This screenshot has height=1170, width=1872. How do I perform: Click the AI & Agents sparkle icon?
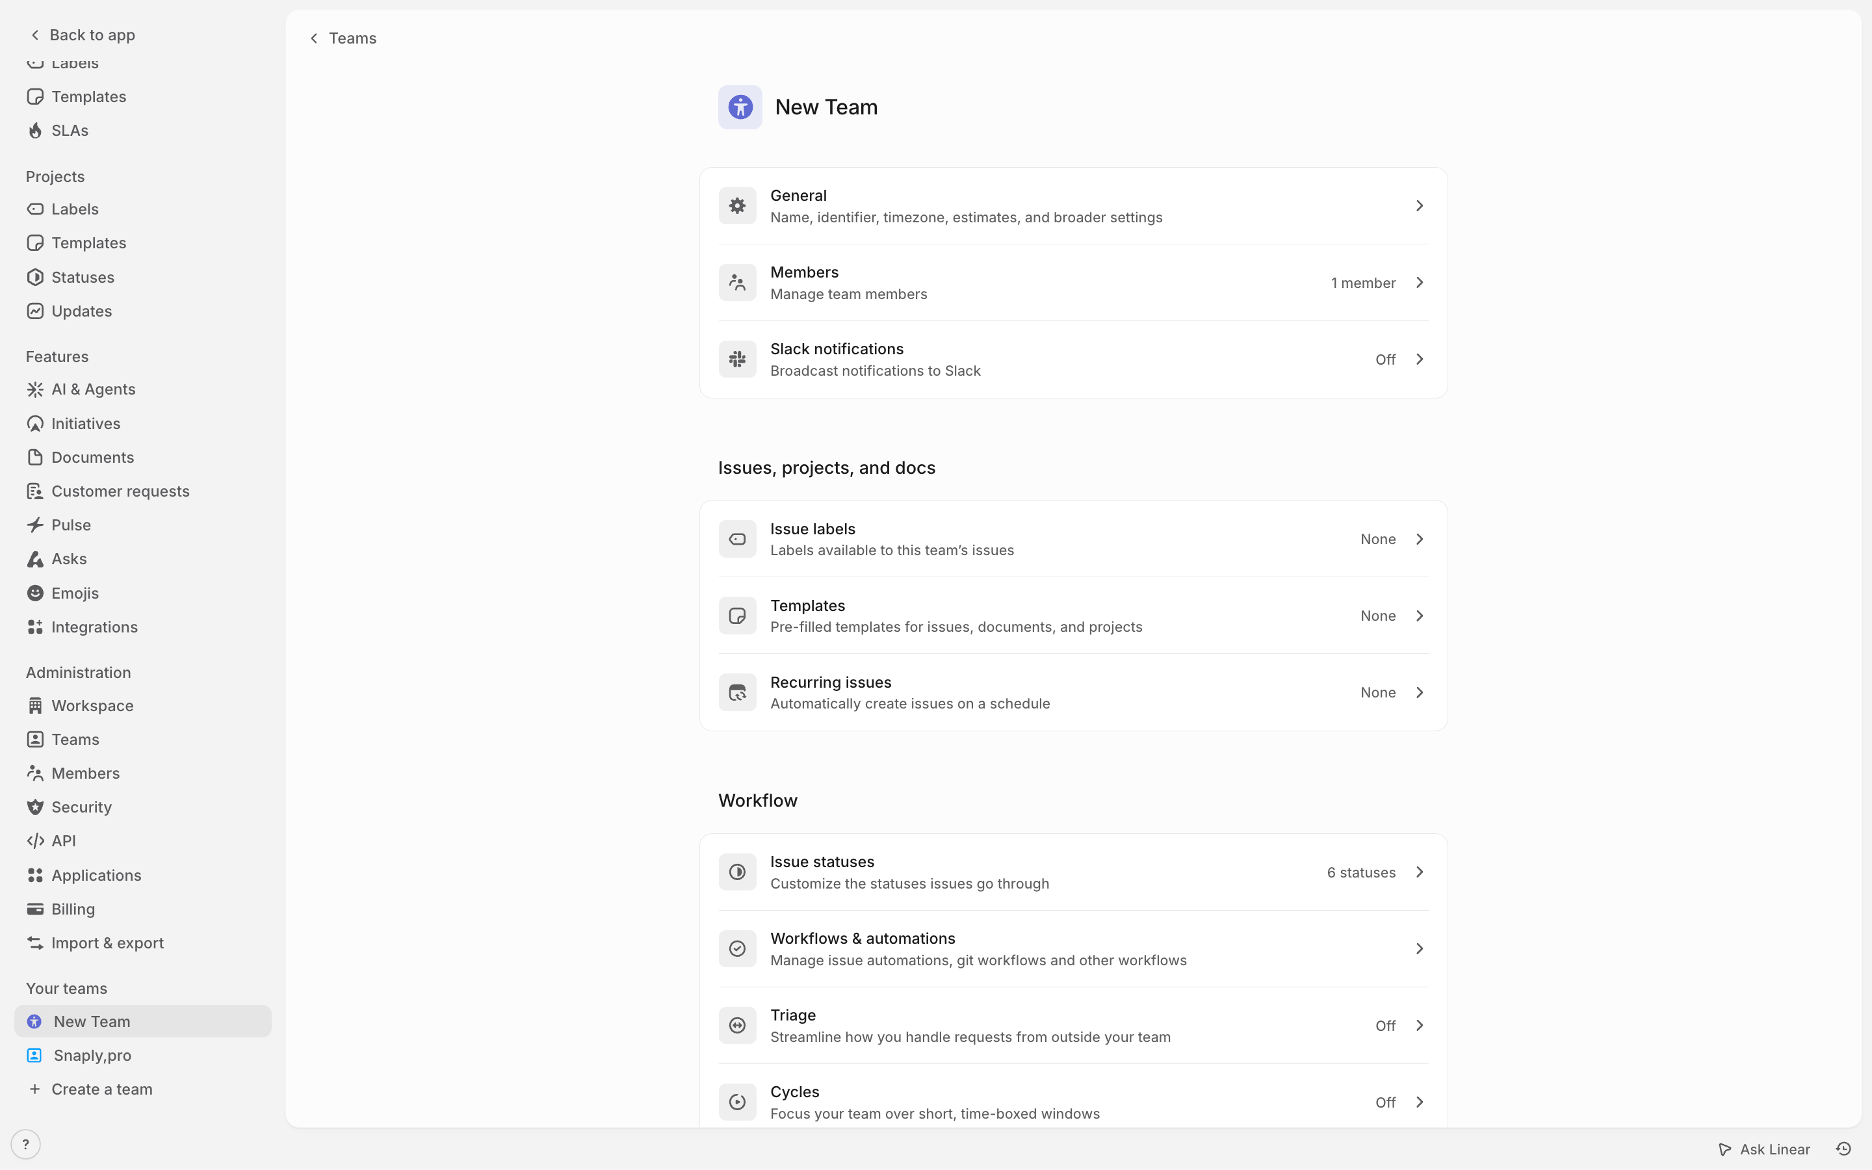(x=35, y=389)
